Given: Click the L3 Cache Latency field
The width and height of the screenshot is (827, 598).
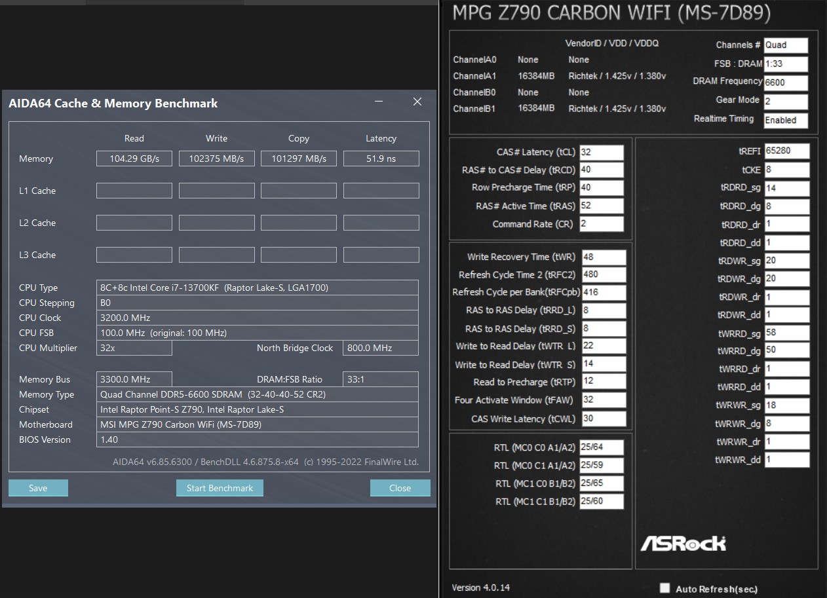Looking at the screenshot, I should pyautogui.click(x=381, y=255).
